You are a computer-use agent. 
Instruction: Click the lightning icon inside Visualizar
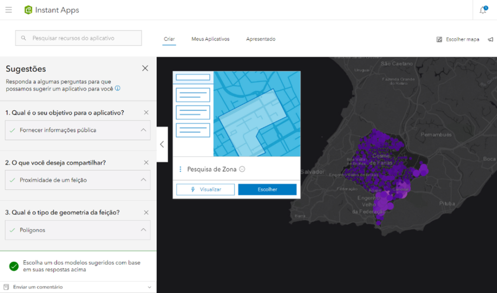(x=194, y=189)
